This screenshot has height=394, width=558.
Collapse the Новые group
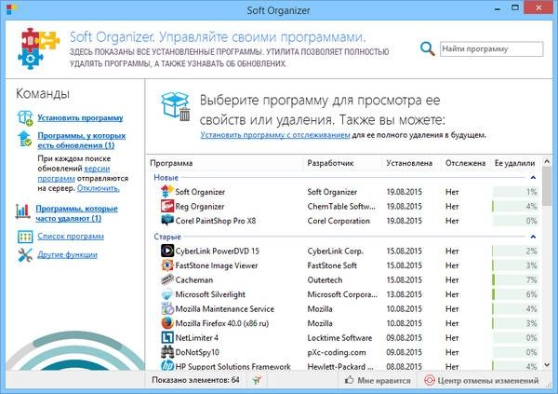coord(533,178)
